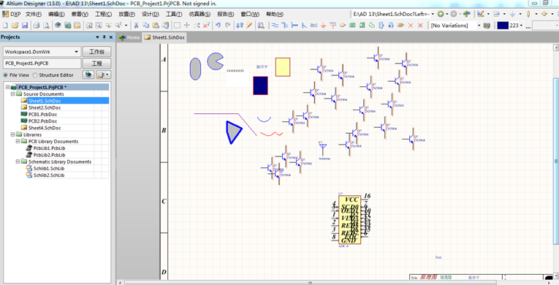The image size is (559, 285).
Task: Open the 文件(F) menu
Action: [33, 15]
